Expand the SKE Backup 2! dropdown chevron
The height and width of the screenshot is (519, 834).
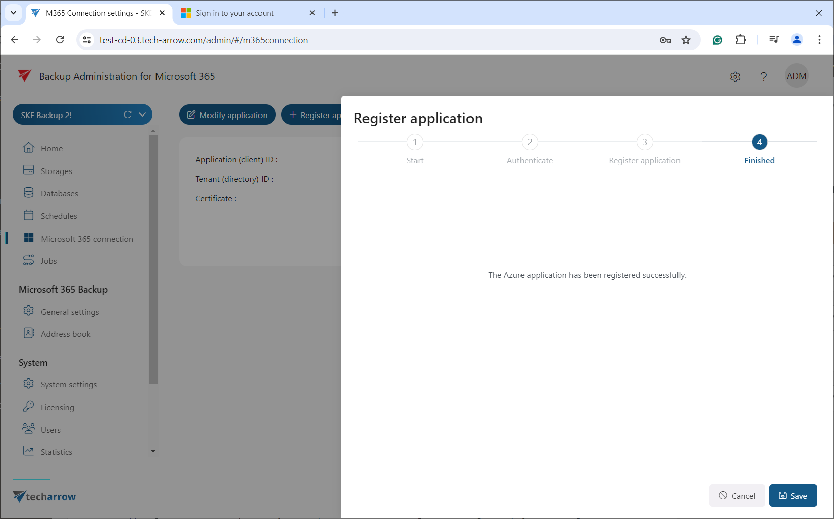[142, 114]
